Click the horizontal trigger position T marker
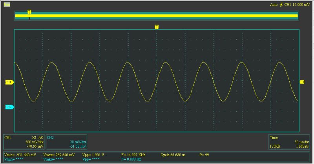This screenshot has width=314, height=164. click(157, 27)
